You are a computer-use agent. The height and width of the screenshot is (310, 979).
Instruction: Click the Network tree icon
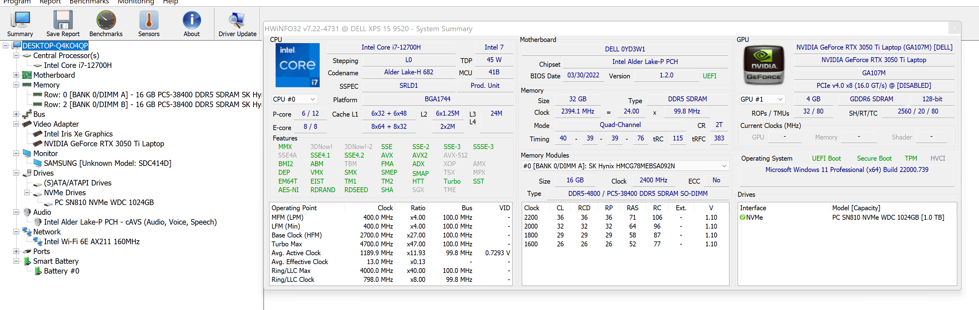click(27, 231)
